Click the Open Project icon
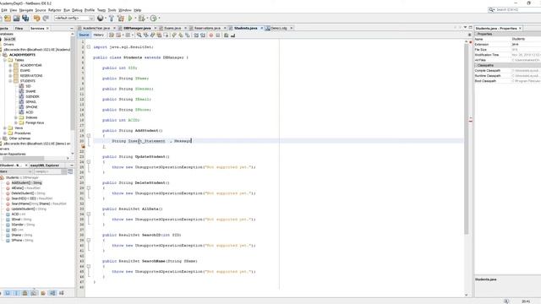Viewport: 541px width, 304px height. [16, 18]
